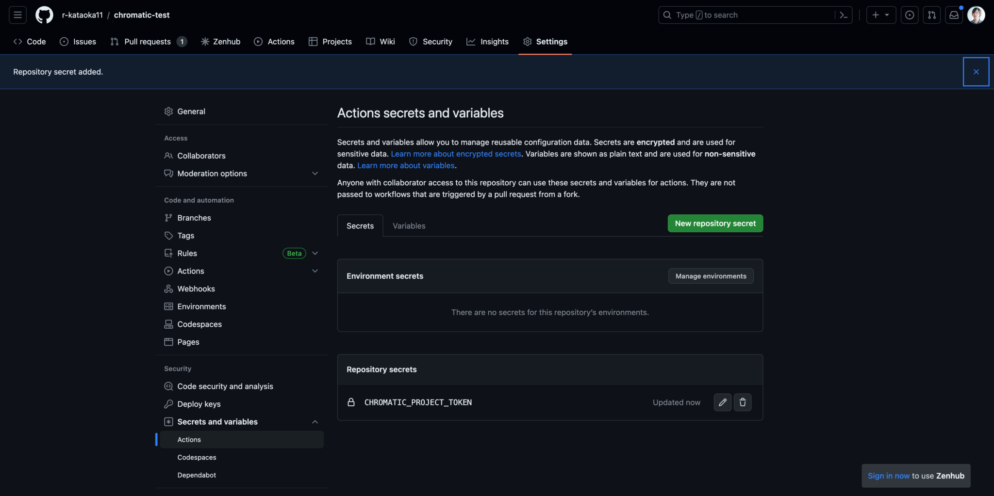Open the hamburger navigation menu

[x=18, y=15]
